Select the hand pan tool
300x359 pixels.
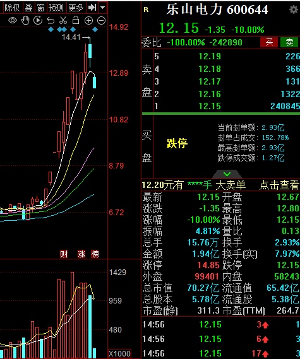coord(25,20)
